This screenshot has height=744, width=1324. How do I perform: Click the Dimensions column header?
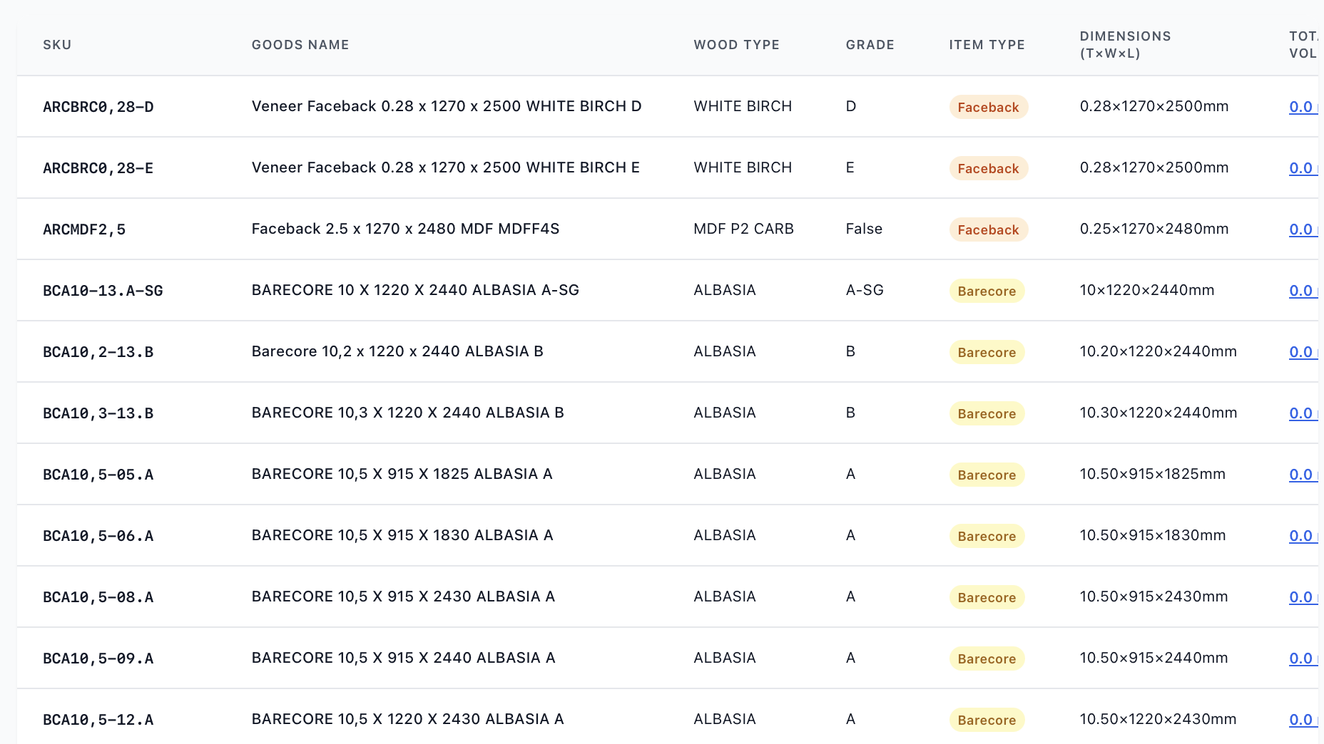click(x=1125, y=45)
